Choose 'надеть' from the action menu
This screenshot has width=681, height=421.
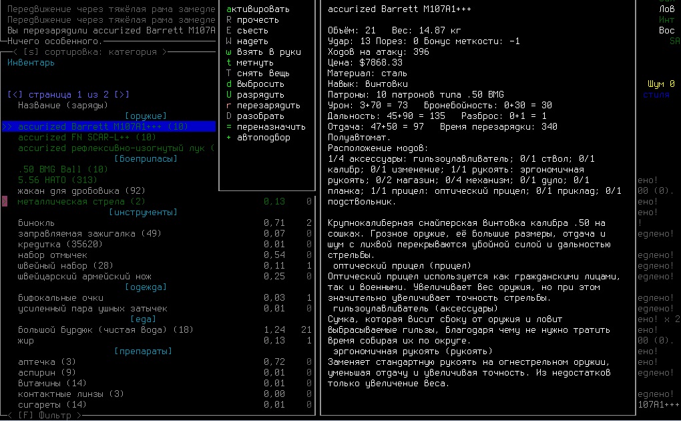pyautogui.click(x=247, y=41)
